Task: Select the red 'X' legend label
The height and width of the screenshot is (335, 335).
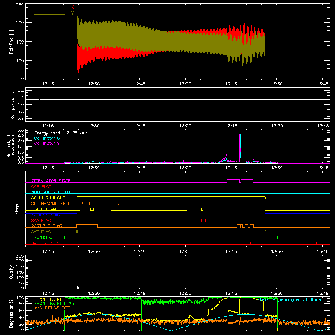Action: (x=72, y=8)
